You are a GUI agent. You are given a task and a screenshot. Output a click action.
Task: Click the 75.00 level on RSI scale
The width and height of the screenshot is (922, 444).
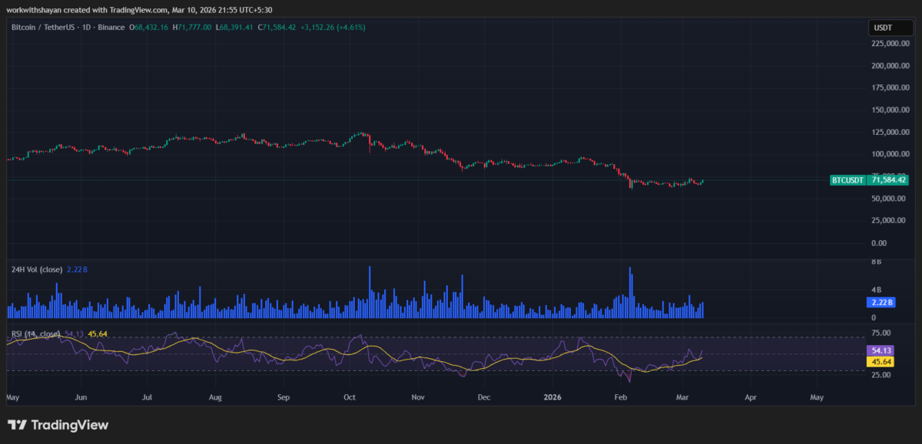pyautogui.click(x=881, y=334)
